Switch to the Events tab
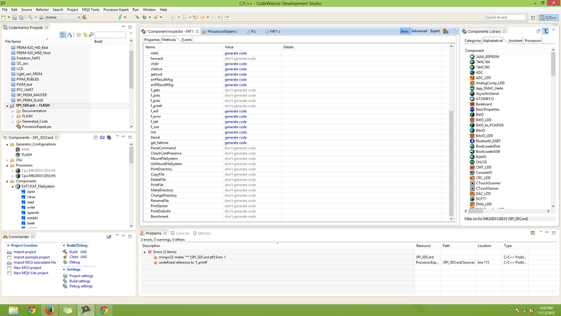561x316 pixels. coord(187,40)
